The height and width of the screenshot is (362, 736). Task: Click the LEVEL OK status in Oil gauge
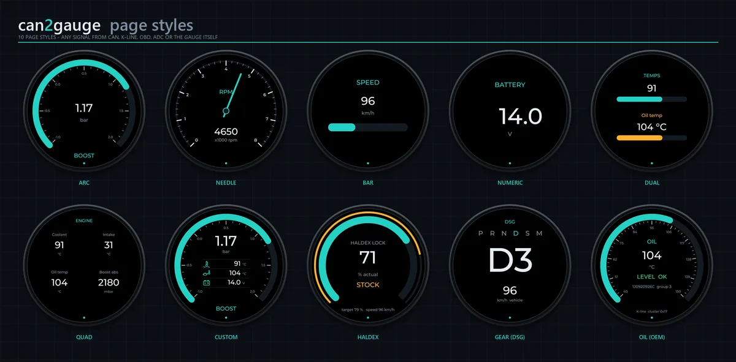click(x=651, y=277)
